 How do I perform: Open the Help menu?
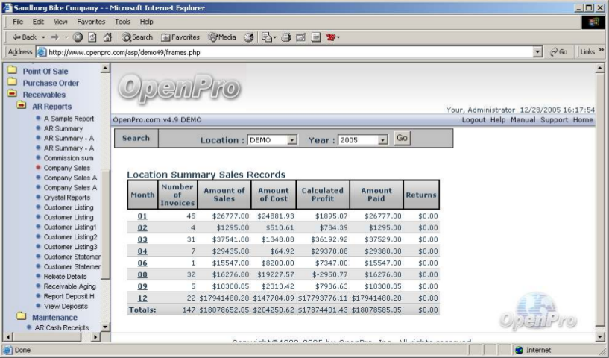pyautogui.click(x=146, y=22)
